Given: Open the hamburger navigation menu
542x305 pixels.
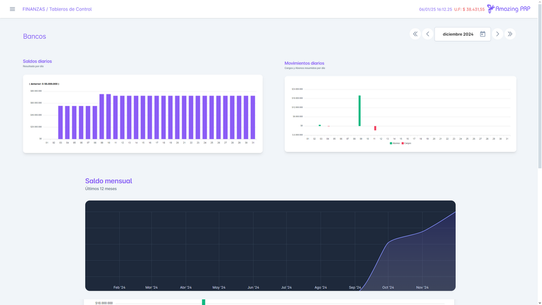Looking at the screenshot, I should [x=12, y=9].
